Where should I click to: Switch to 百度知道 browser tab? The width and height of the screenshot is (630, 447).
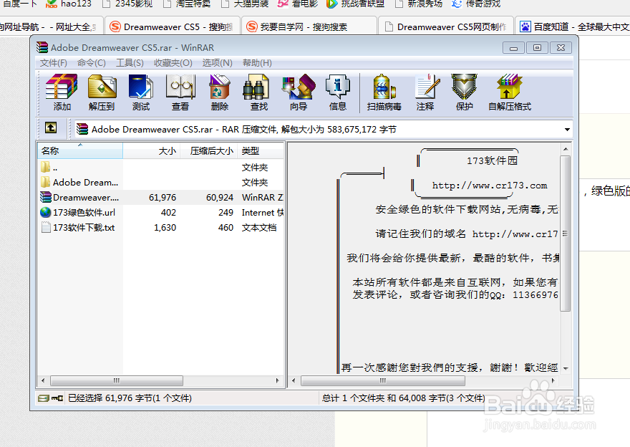tap(573, 27)
